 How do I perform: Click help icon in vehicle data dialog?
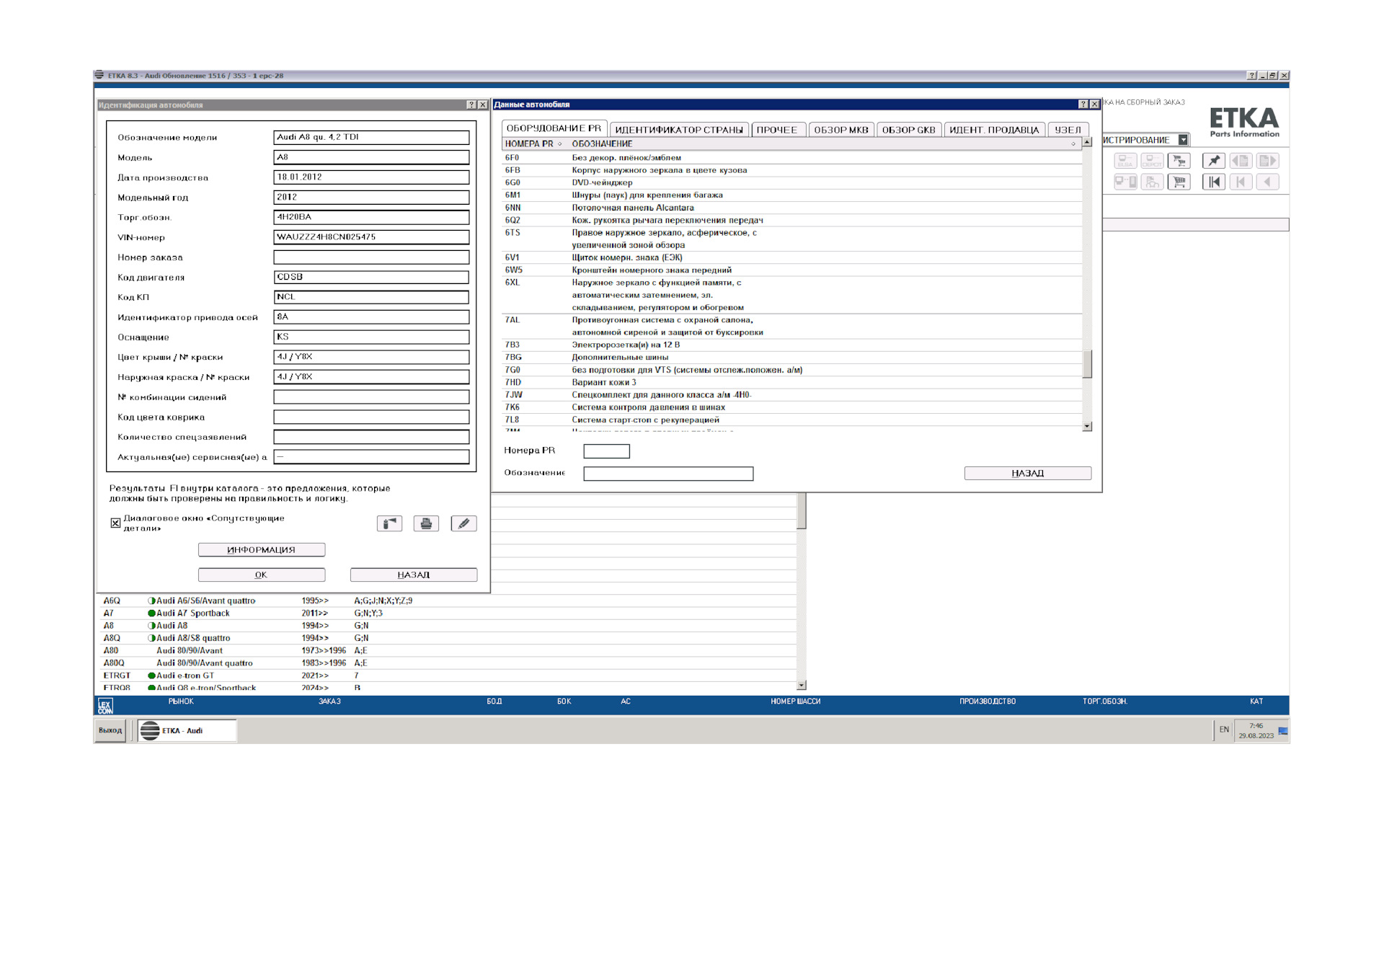point(1083,105)
